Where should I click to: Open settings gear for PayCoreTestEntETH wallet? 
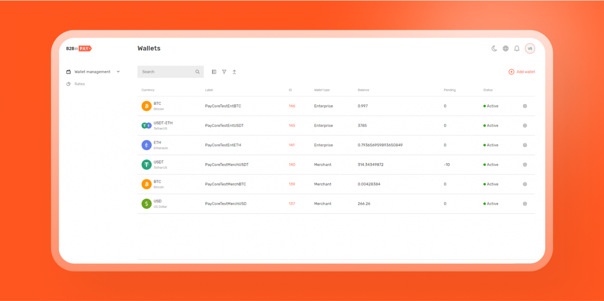point(525,145)
